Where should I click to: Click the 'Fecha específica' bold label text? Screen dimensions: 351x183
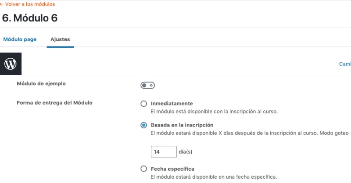tap(172, 169)
